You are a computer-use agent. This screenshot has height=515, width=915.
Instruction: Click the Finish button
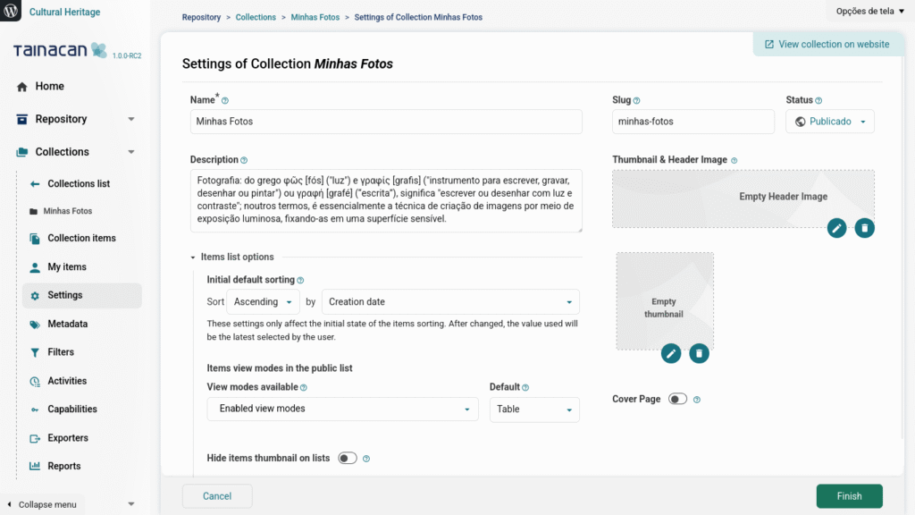coord(849,496)
